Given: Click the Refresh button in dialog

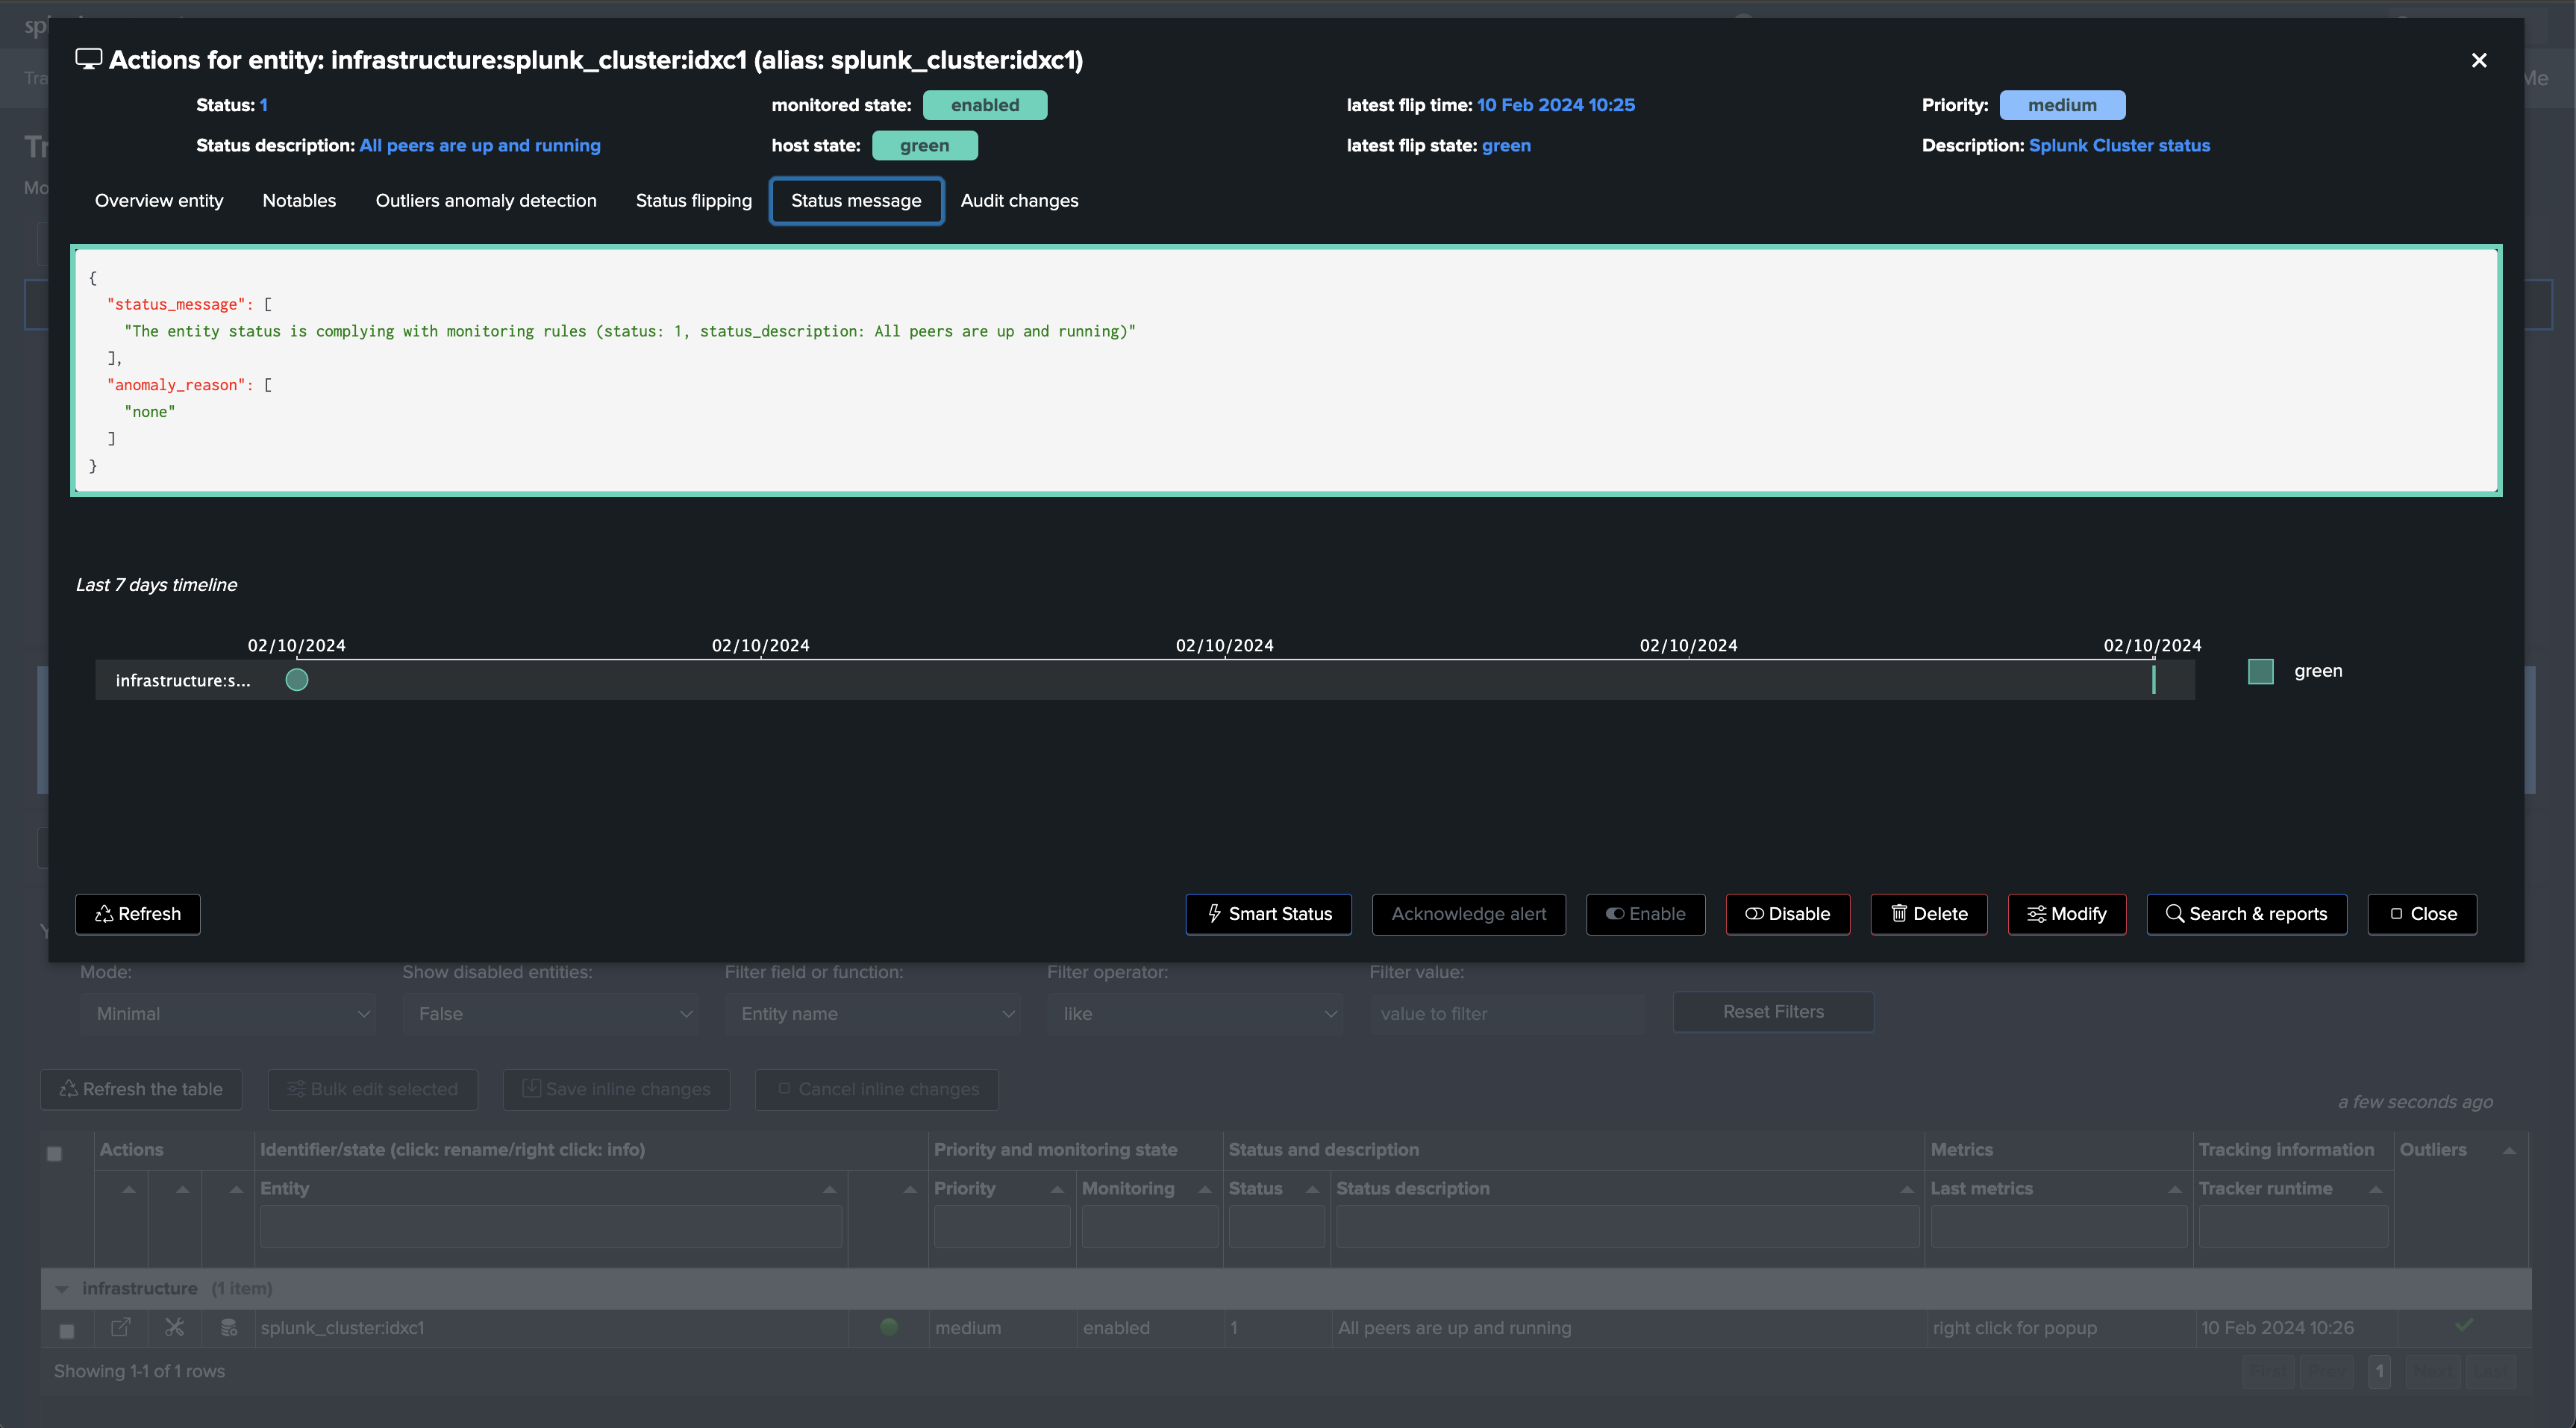Looking at the screenshot, I should click(138, 914).
